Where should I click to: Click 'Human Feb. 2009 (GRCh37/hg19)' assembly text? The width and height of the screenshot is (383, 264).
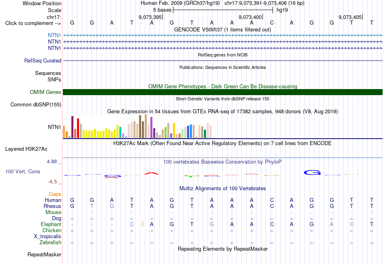coord(180,3)
